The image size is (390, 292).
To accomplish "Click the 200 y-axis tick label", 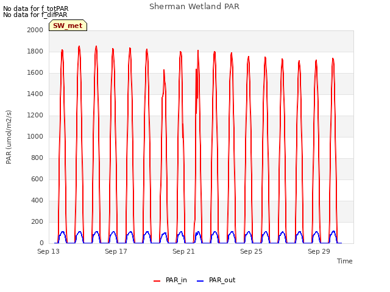I will coord(37,221).
